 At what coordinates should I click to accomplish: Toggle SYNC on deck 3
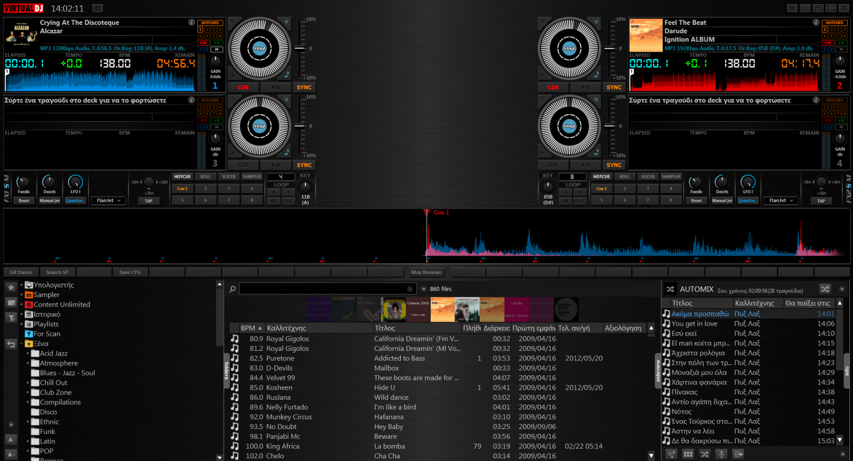click(304, 165)
